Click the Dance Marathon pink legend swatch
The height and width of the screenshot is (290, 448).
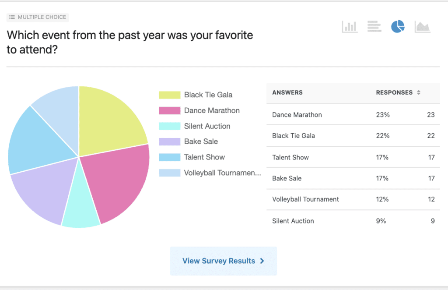(169, 111)
